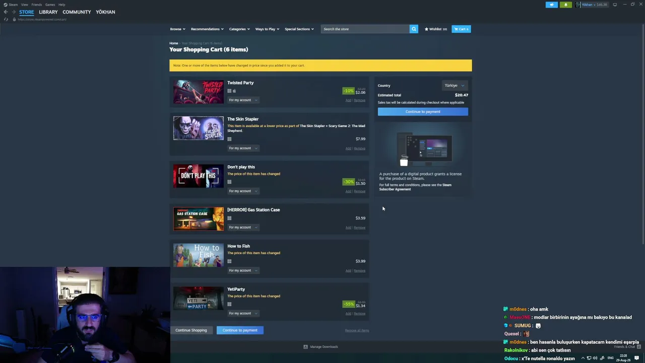Image resolution: width=645 pixels, height=363 pixels.
Task: Click the Continue Shopping button
Action: click(191, 330)
